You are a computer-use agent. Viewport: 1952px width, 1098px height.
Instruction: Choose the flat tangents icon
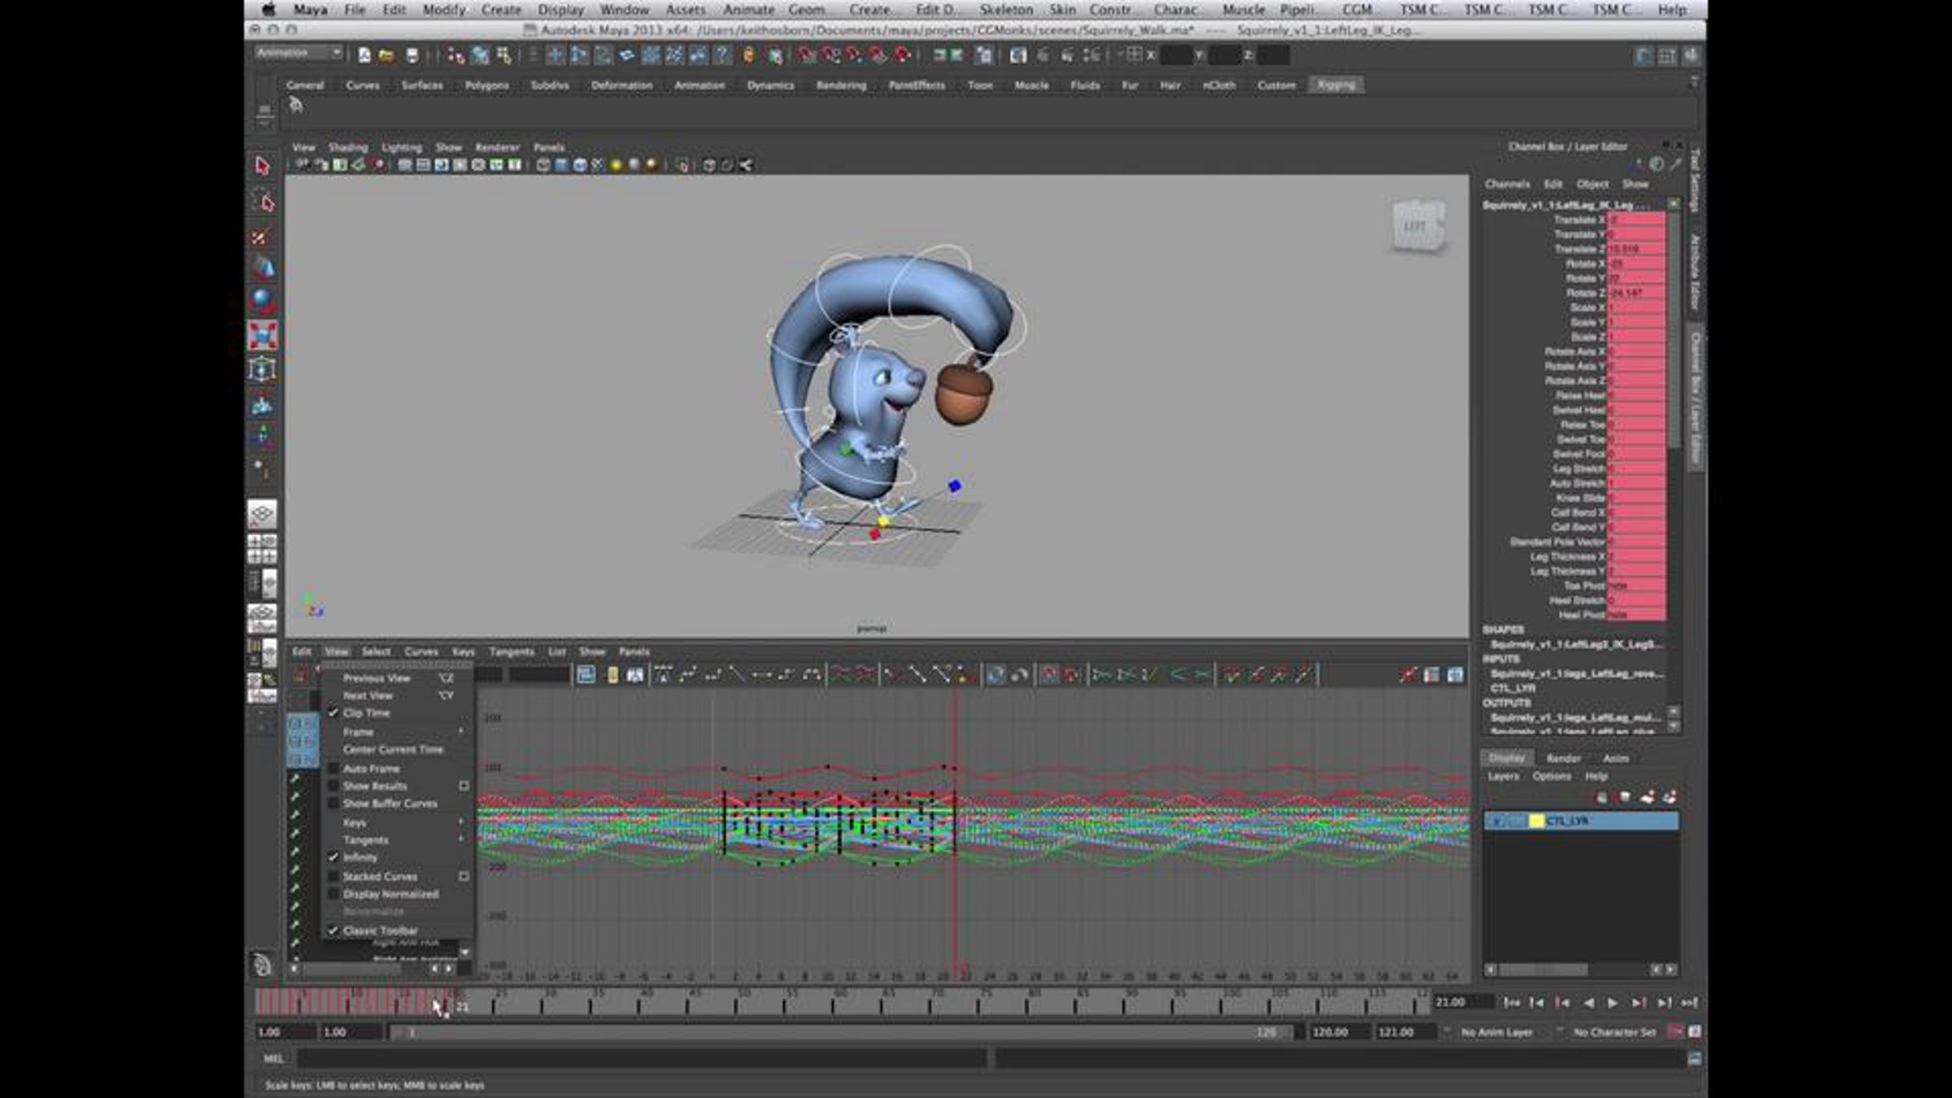762,674
